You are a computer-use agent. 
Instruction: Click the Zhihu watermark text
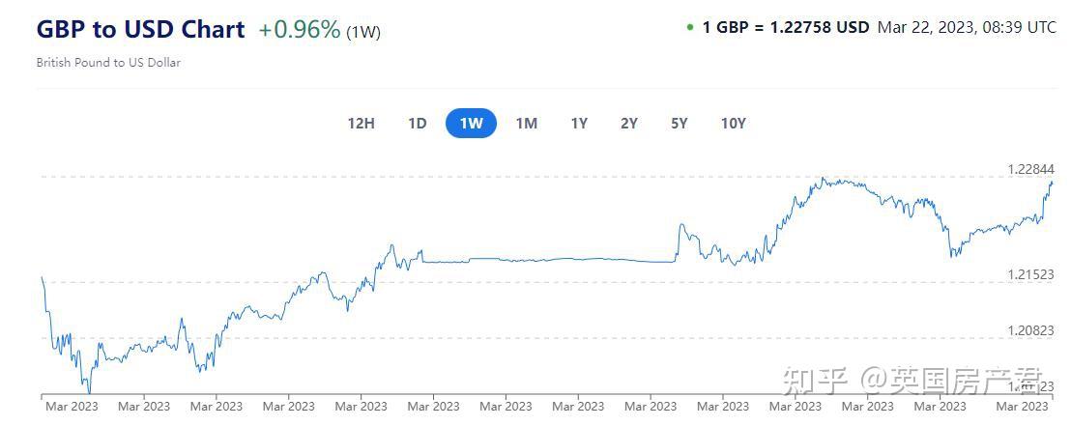pyautogui.click(x=913, y=382)
